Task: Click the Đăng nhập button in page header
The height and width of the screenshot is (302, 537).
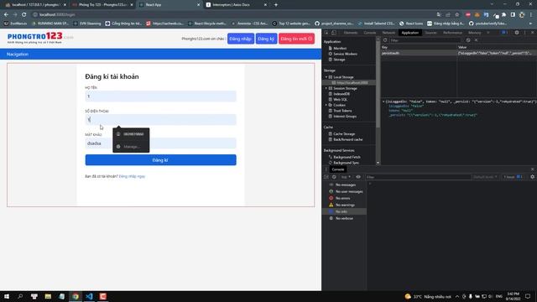Action: (241, 39)
